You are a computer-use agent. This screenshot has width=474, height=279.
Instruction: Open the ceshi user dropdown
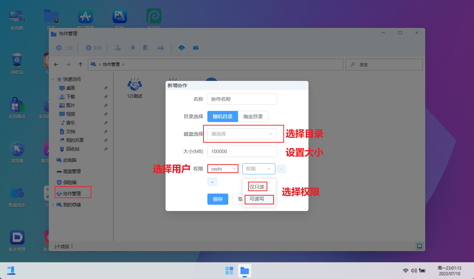click(223, 169)
